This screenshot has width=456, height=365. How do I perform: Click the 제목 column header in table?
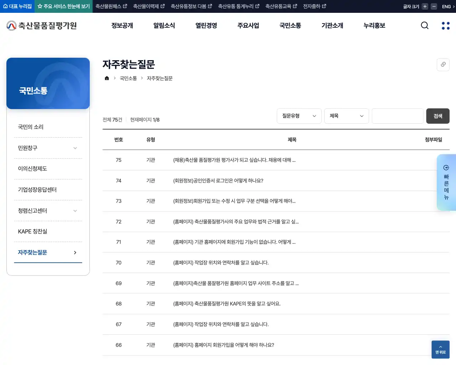click(x=292, y=140)
